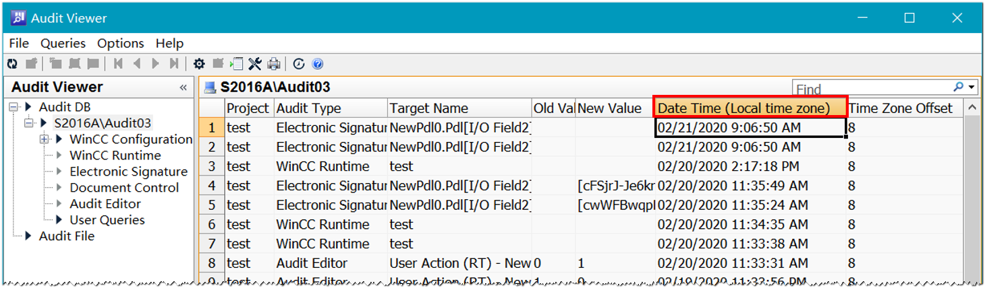Collapse the S2016A\Audit03 tree node
The height and width of the screenshot is (292, 985).
[x=28, y=123]
